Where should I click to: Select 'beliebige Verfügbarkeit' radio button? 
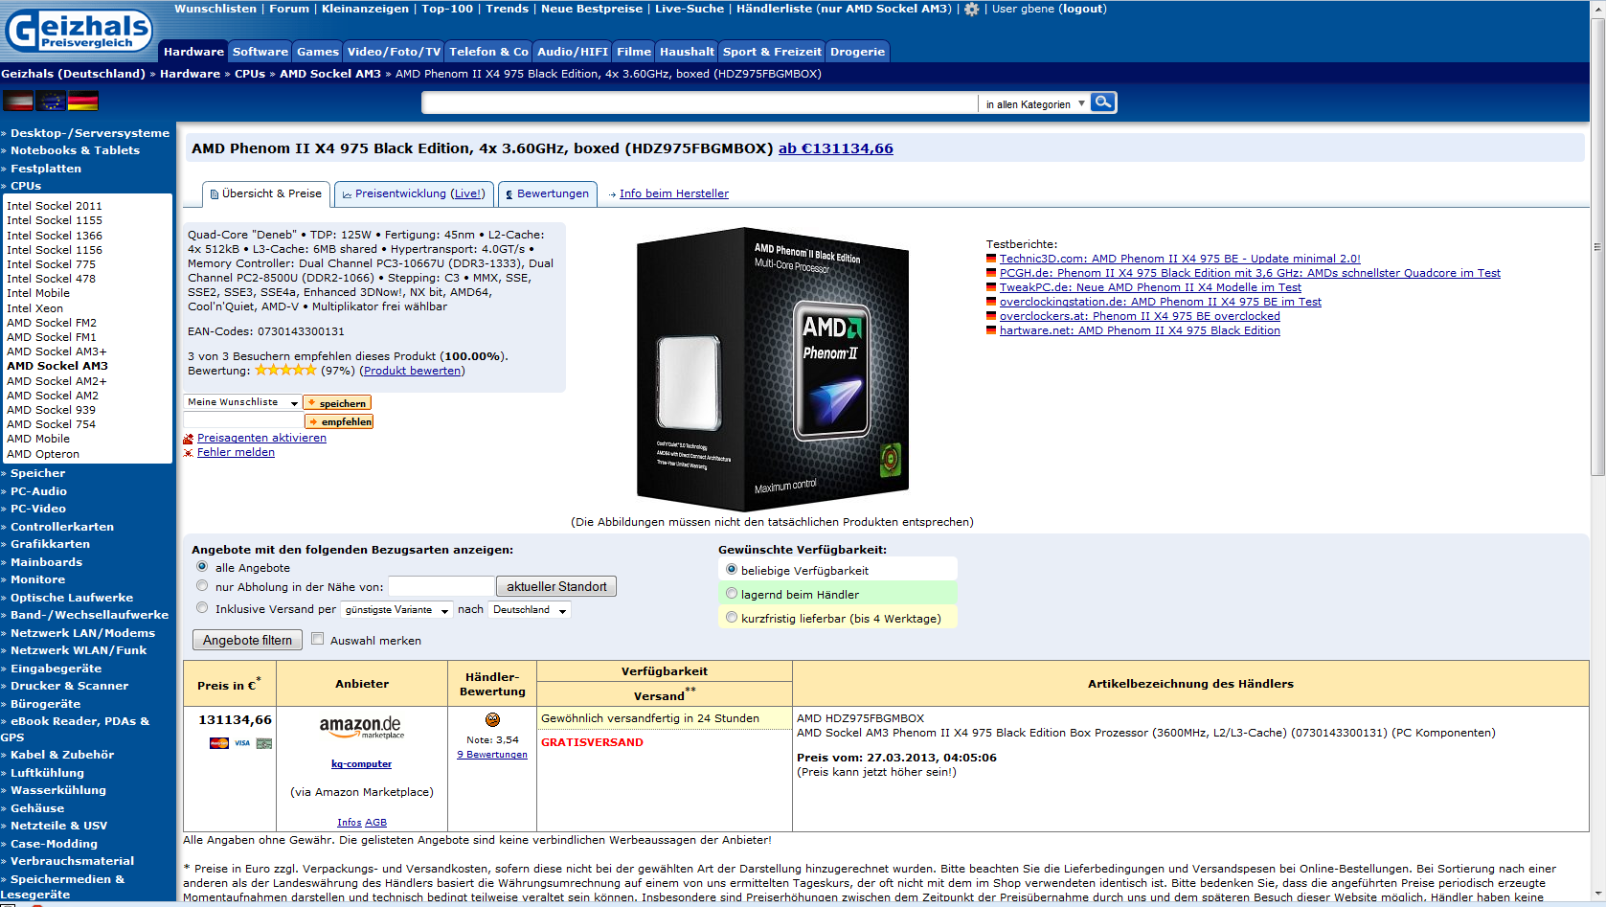pos(732,570)
